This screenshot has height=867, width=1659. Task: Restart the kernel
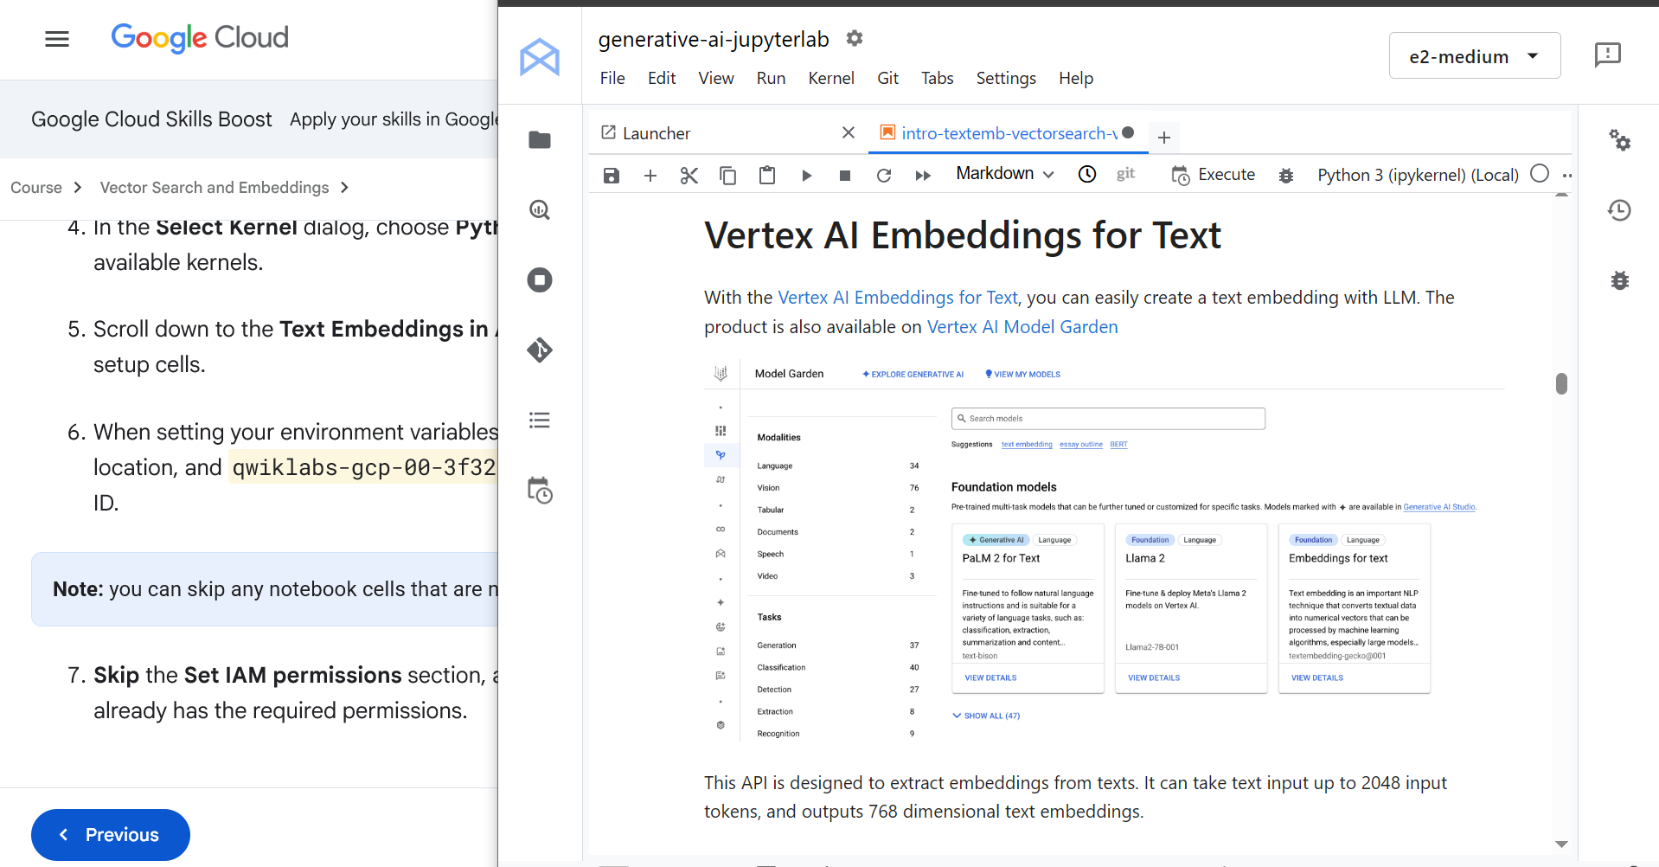coord(884,175)
